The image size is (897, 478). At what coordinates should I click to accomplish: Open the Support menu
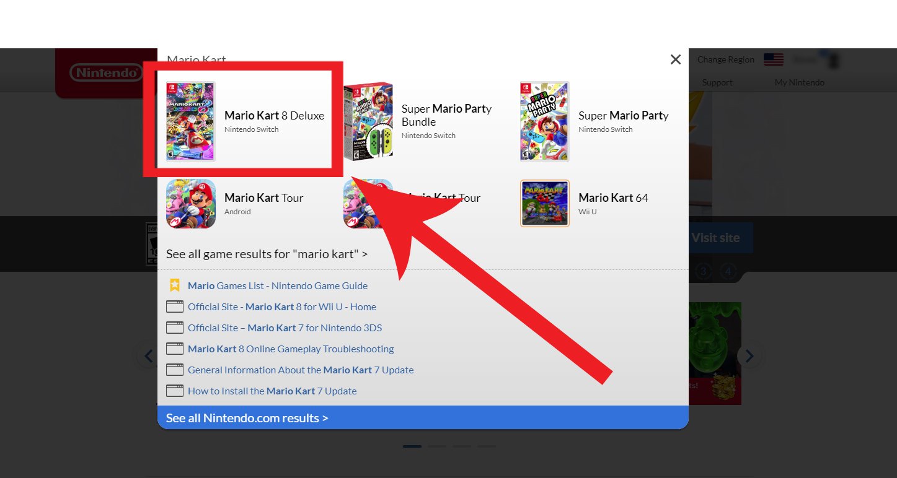[717, 82]
